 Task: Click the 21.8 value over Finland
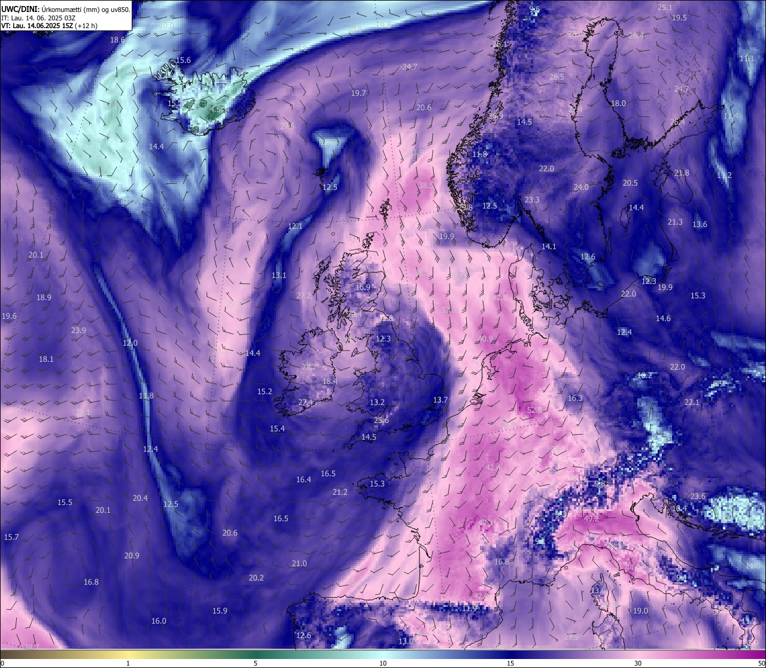tap(682, 173)
